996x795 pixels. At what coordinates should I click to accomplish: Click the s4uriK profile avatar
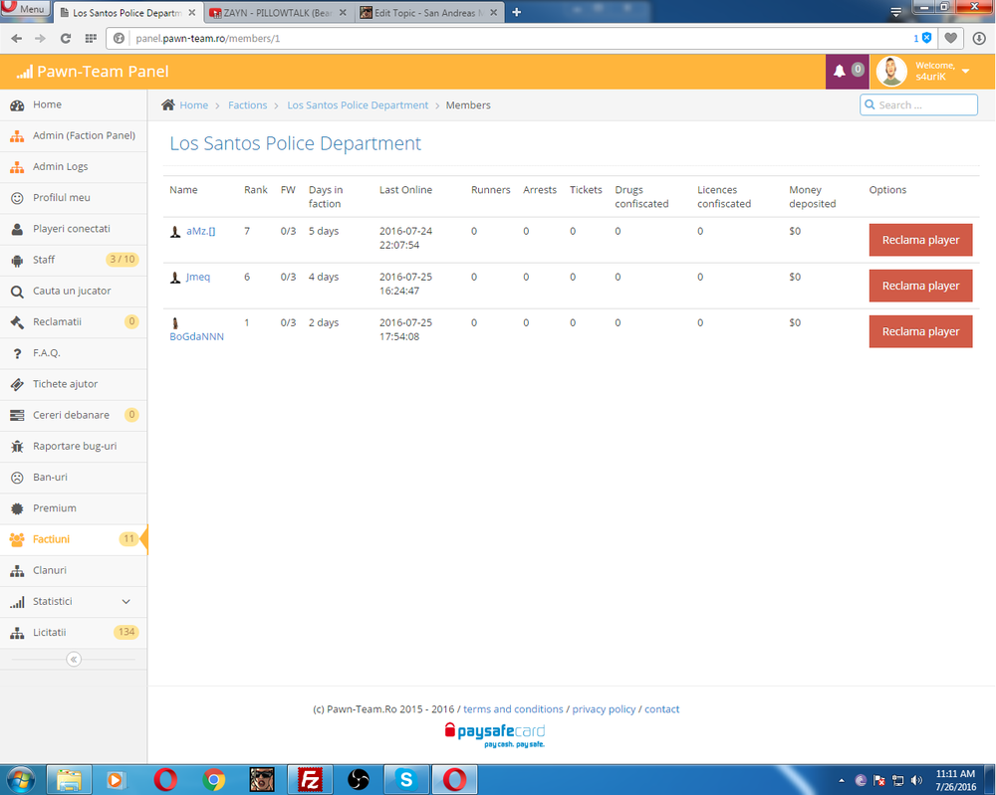pos(891,71)
